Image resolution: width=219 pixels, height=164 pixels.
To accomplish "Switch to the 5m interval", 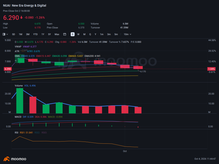I will [x=116, y=34].
